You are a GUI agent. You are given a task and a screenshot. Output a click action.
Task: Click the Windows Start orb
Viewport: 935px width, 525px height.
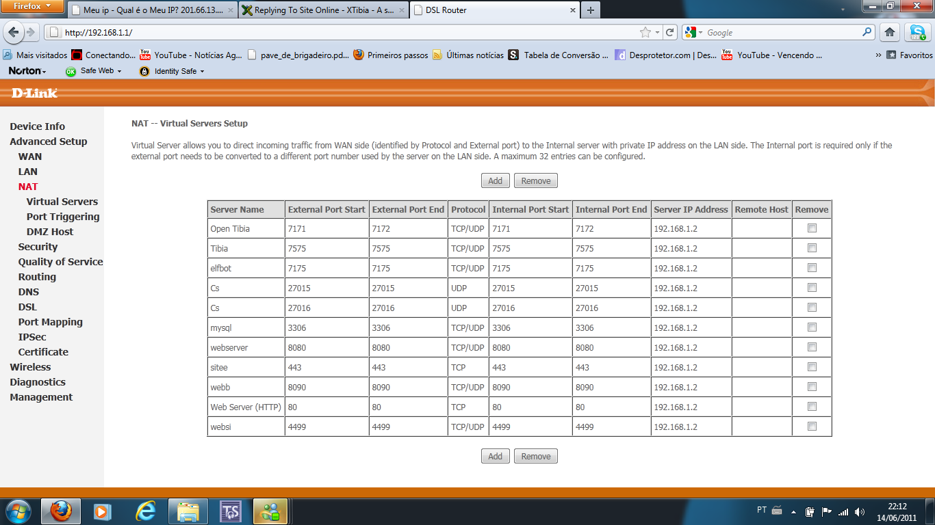(x=18, y=511)
